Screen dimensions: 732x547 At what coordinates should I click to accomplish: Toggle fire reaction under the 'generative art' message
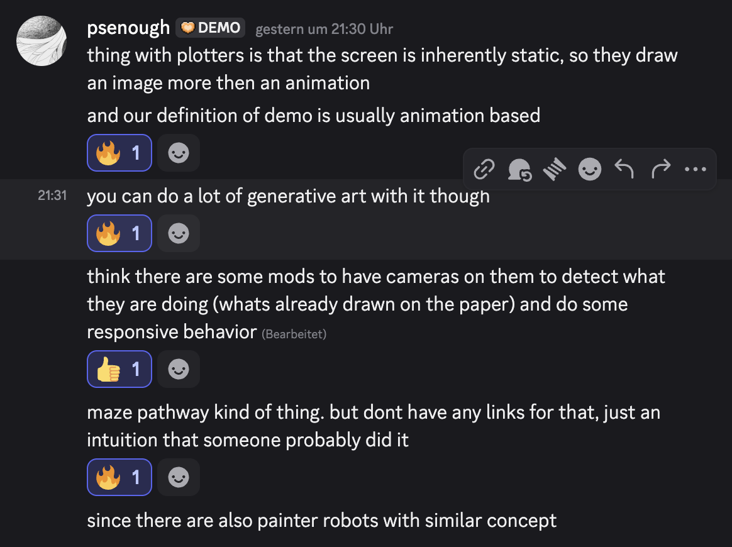tap(119, 233)
